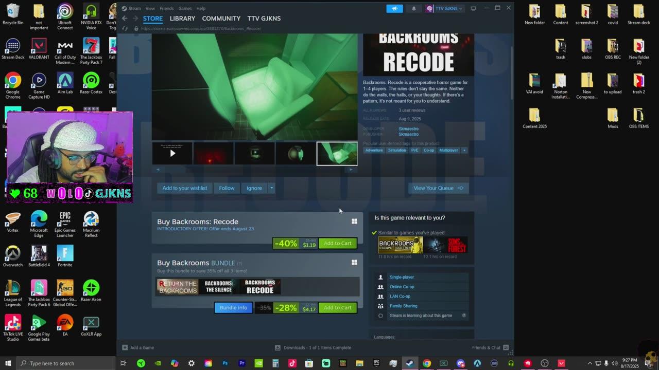
Task: Select the red dark screenshot thumbnail
Action: tap(214, 153)
